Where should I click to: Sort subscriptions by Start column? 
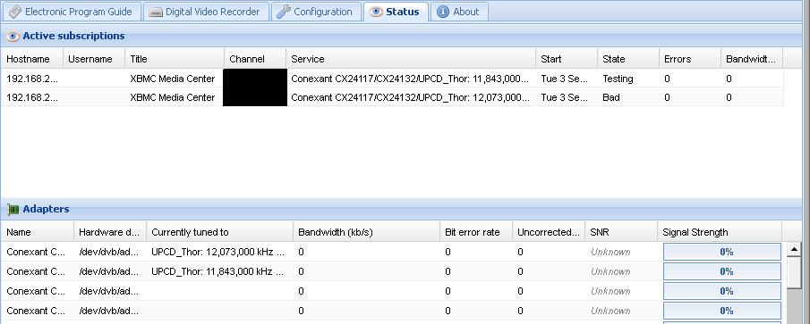[x=567, y=59]
